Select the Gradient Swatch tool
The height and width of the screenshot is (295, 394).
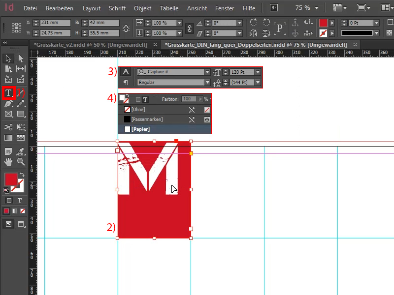[8, 138]
